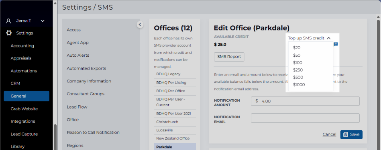Screen dimensions: 381x150
Task: Collapse the settings list with arrow button
Action: [x=140, y=25]
